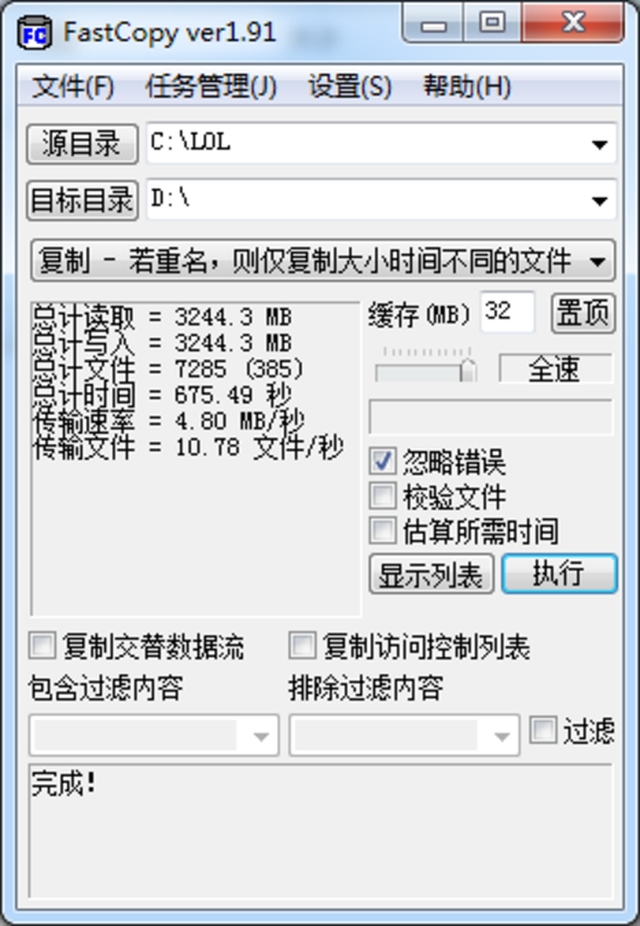The image size is (640, 926).
Task: Click the 执行 button
Action: 559,574
